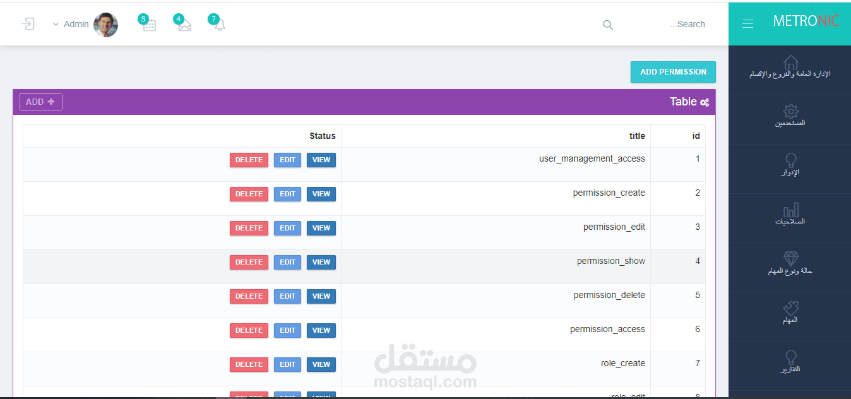Click the ADD PERMISSION button
Viewport: 851px width, 399px height.
click(673, 72)
